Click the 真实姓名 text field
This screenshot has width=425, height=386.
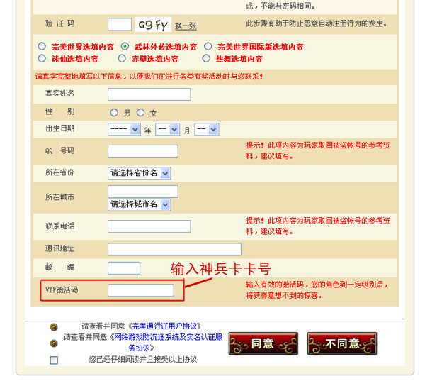point(149,94)
